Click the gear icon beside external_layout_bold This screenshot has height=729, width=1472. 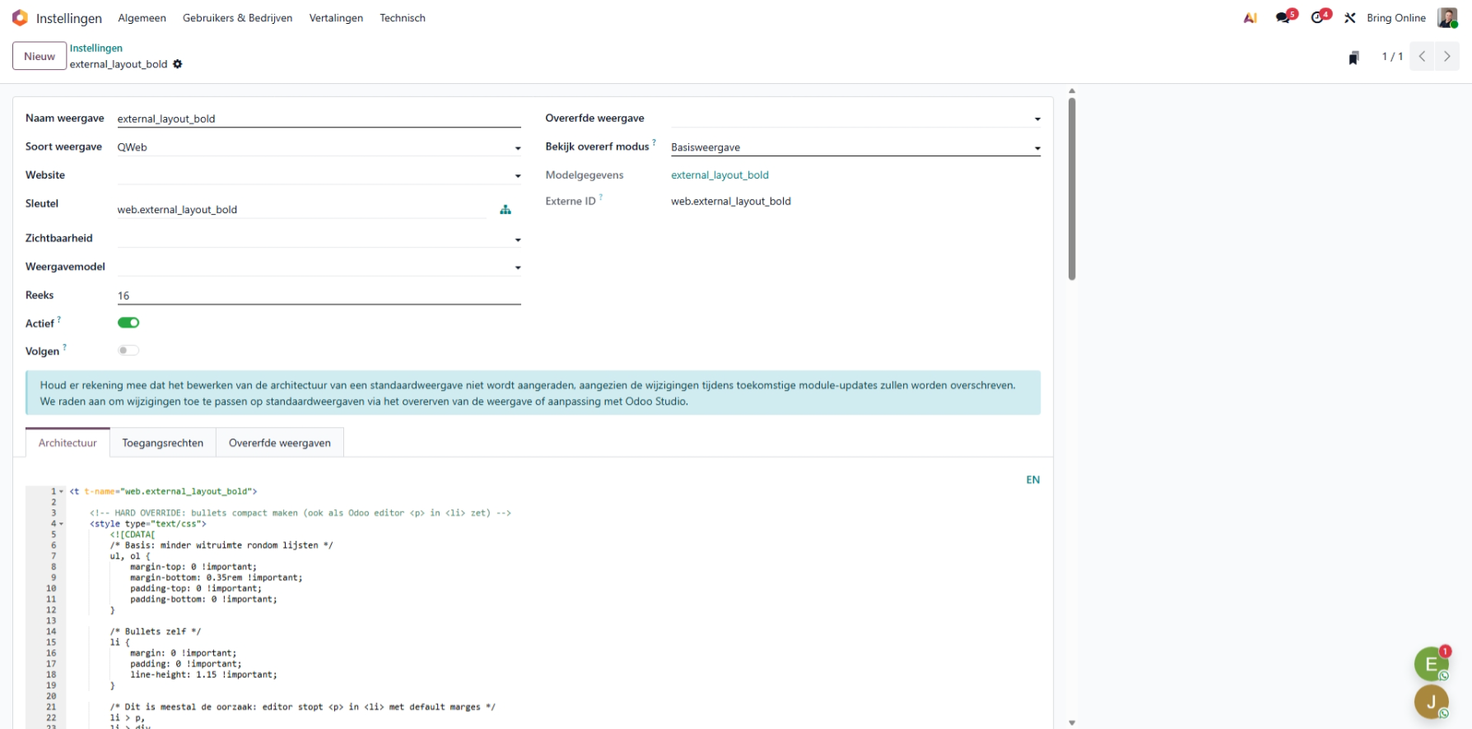178,64
